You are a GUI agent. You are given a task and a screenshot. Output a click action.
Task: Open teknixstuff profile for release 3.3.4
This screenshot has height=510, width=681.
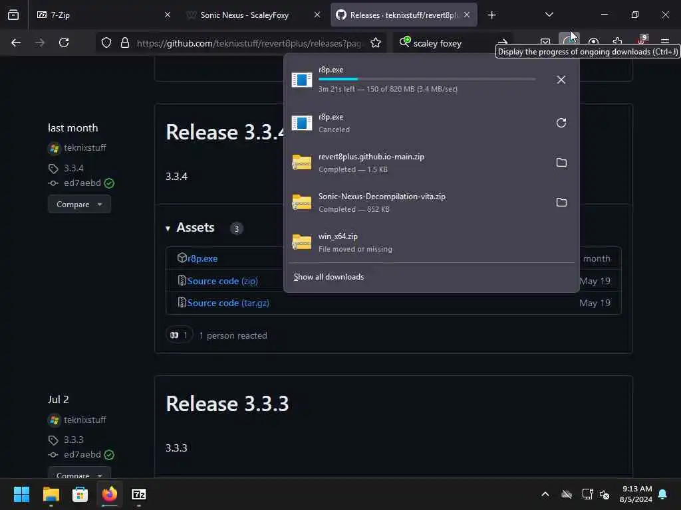tap(84, 148)
